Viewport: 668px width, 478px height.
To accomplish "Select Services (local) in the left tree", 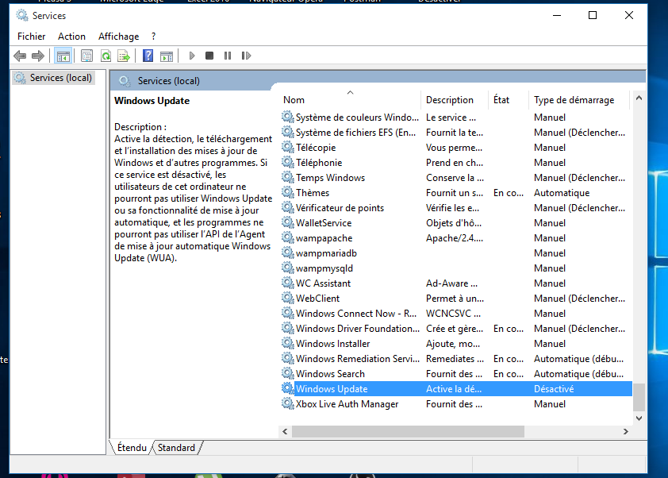I will (54, 78).
